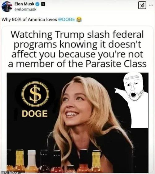Click the gold dollar-sign coin logo
The width and height of the screenshot is (155, 174).
35,94
